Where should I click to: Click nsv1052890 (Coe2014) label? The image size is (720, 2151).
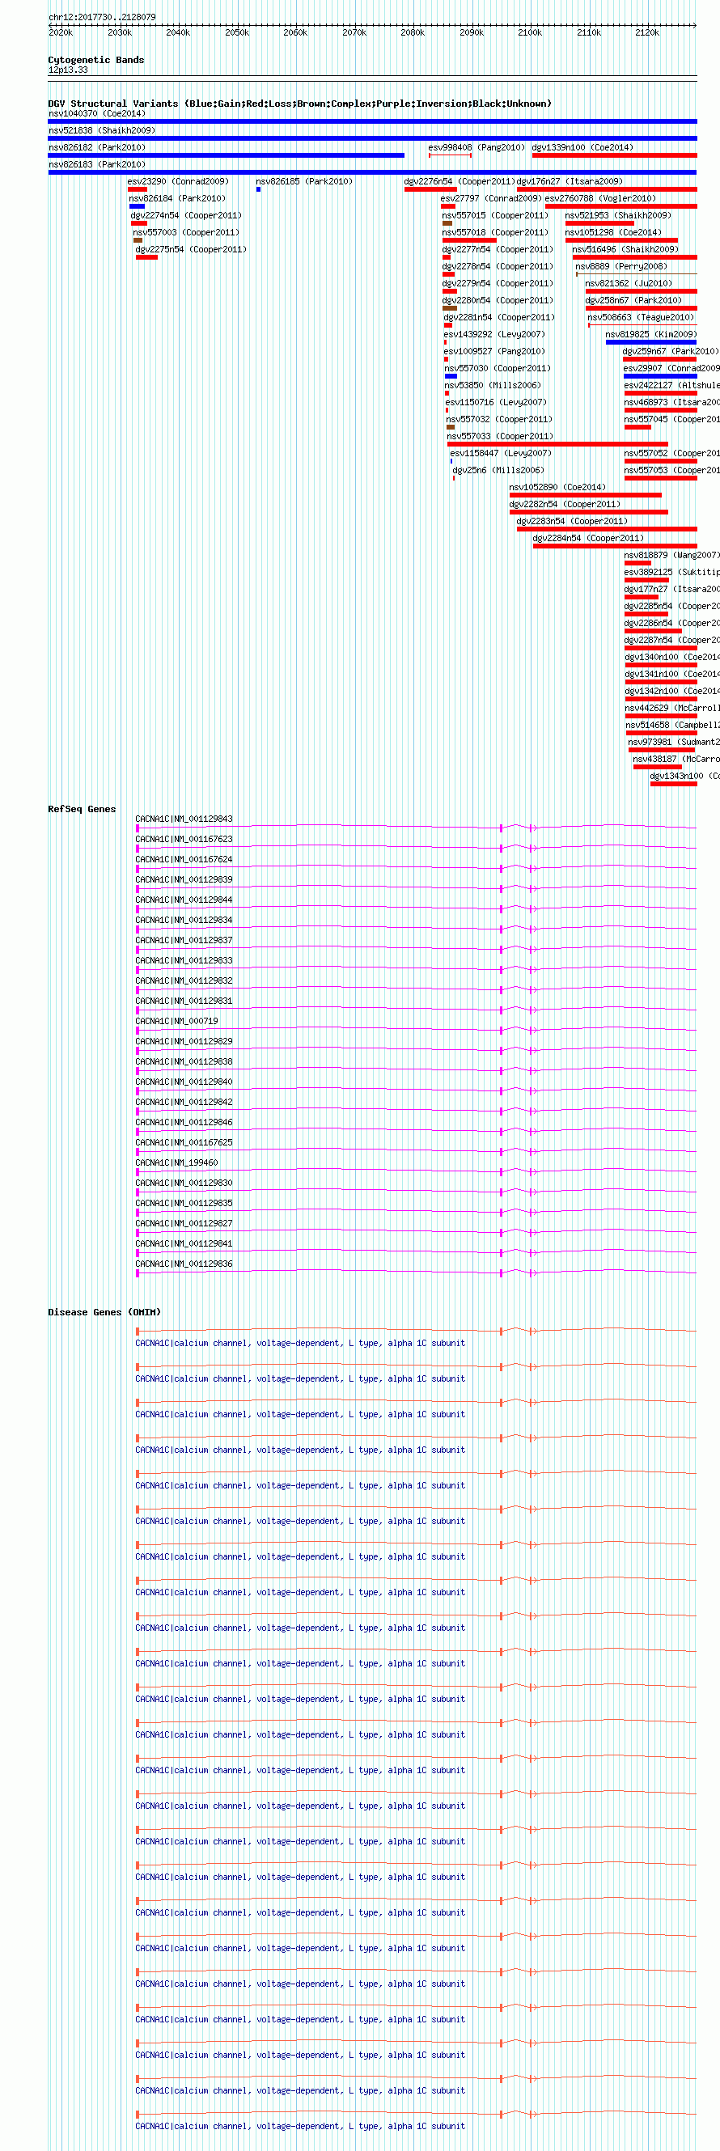558,487
